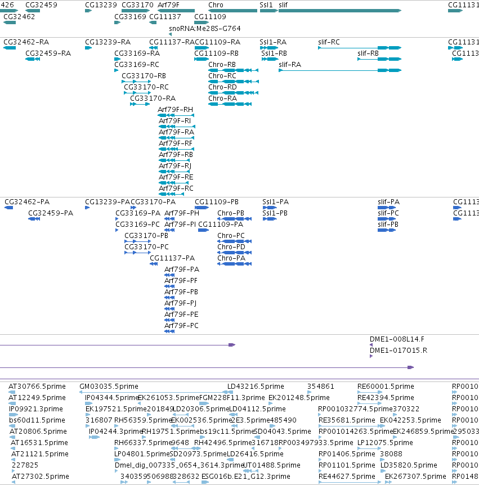Select protein Chro-PA

231,258
